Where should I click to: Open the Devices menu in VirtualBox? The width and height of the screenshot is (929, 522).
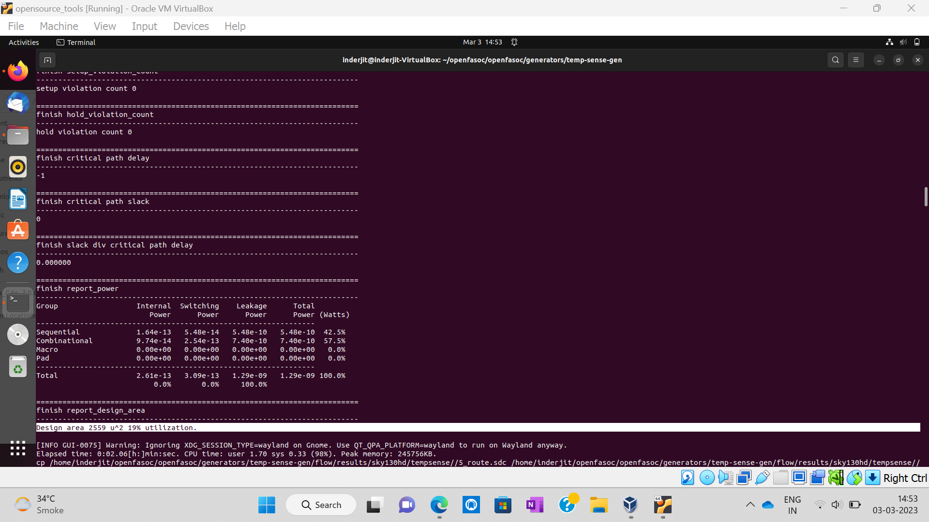click(191, 26)
